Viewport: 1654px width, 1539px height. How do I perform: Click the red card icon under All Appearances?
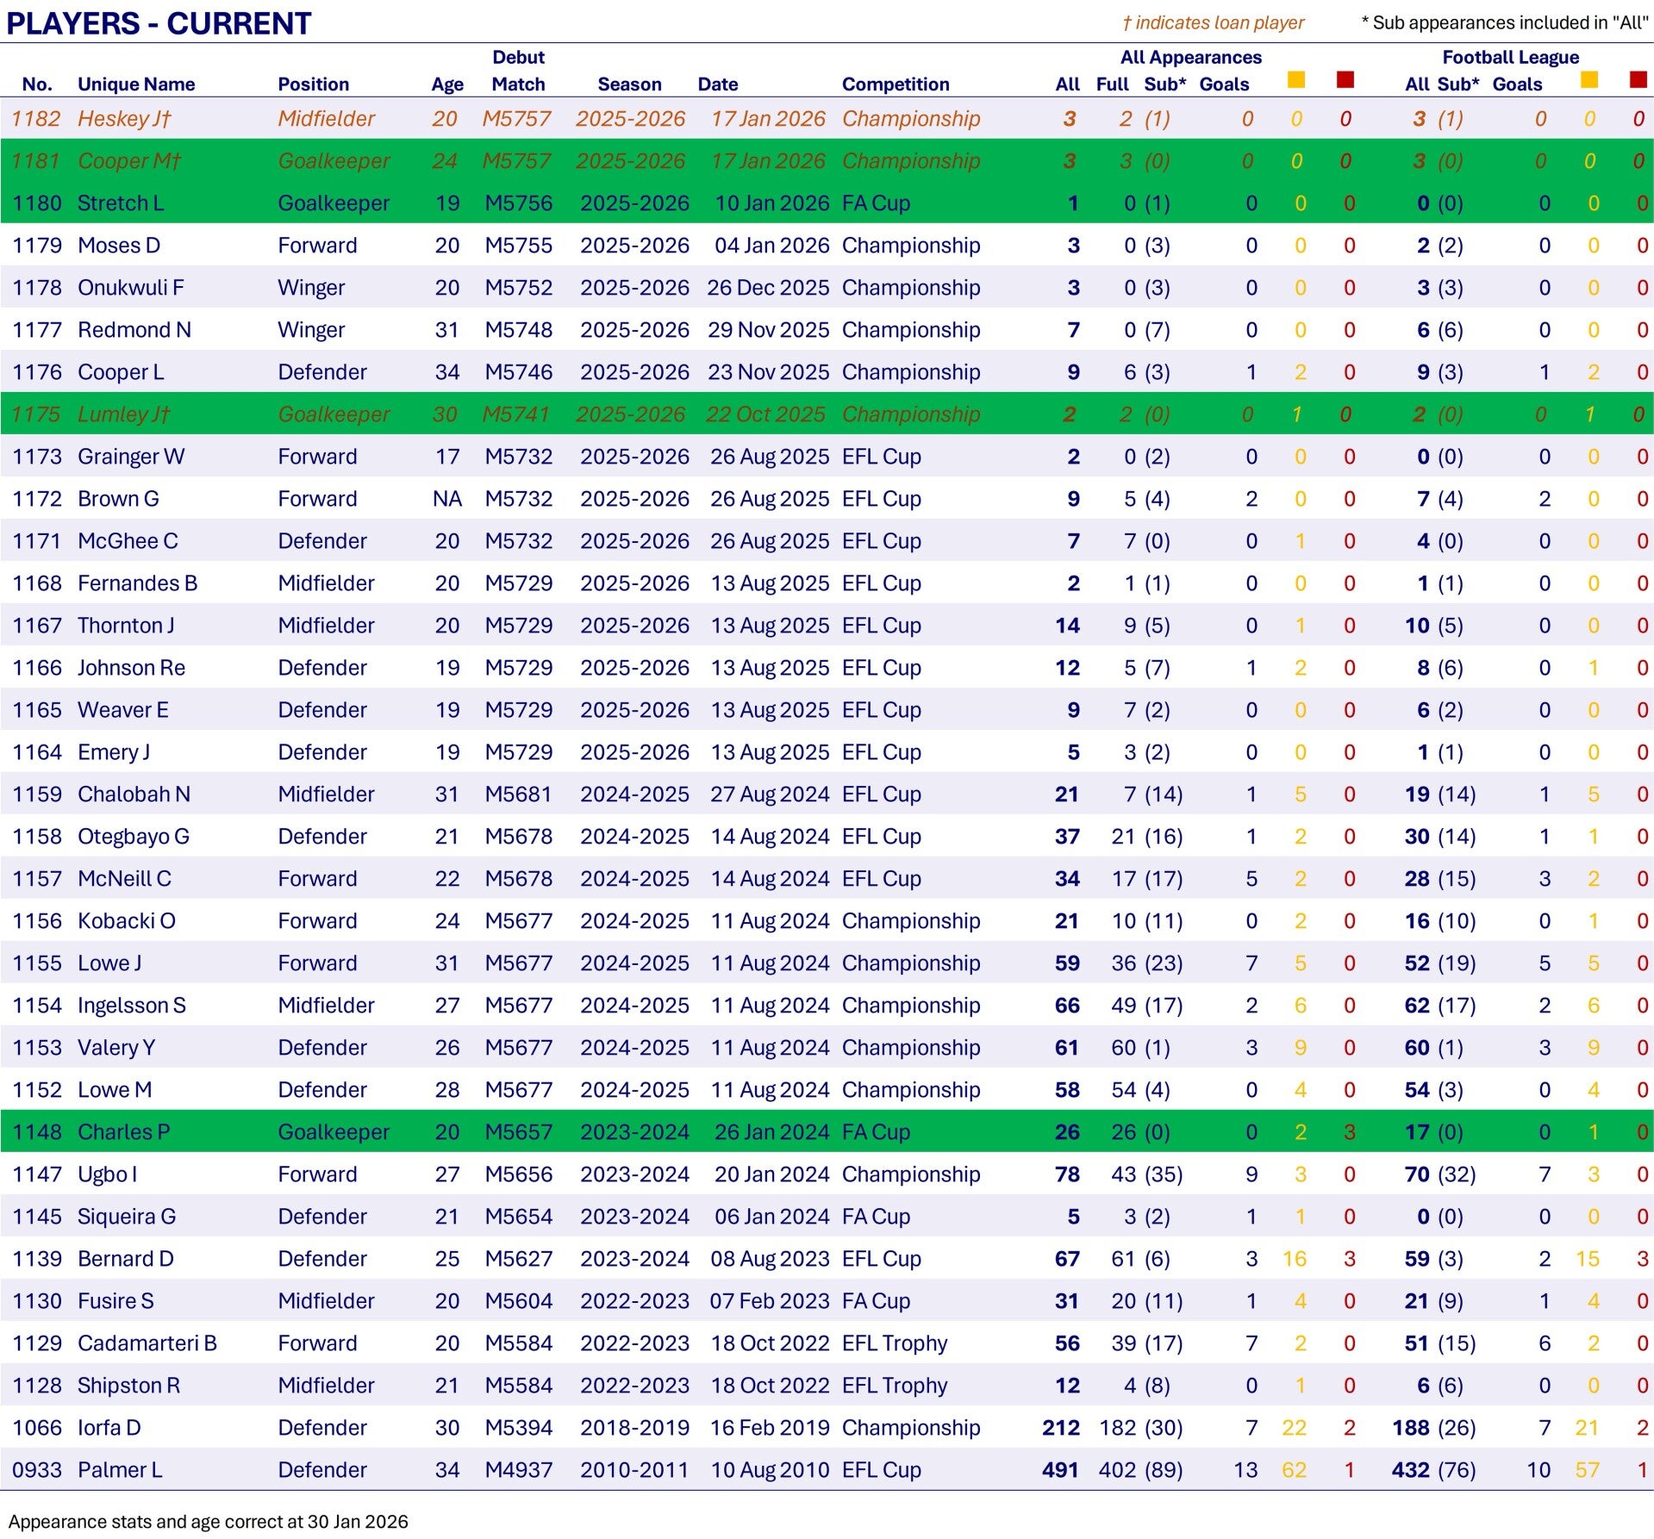(x=1345, y=80)
